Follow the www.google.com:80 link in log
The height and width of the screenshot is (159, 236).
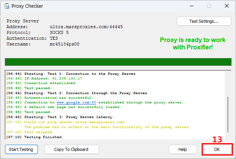[x=76, y=102]
